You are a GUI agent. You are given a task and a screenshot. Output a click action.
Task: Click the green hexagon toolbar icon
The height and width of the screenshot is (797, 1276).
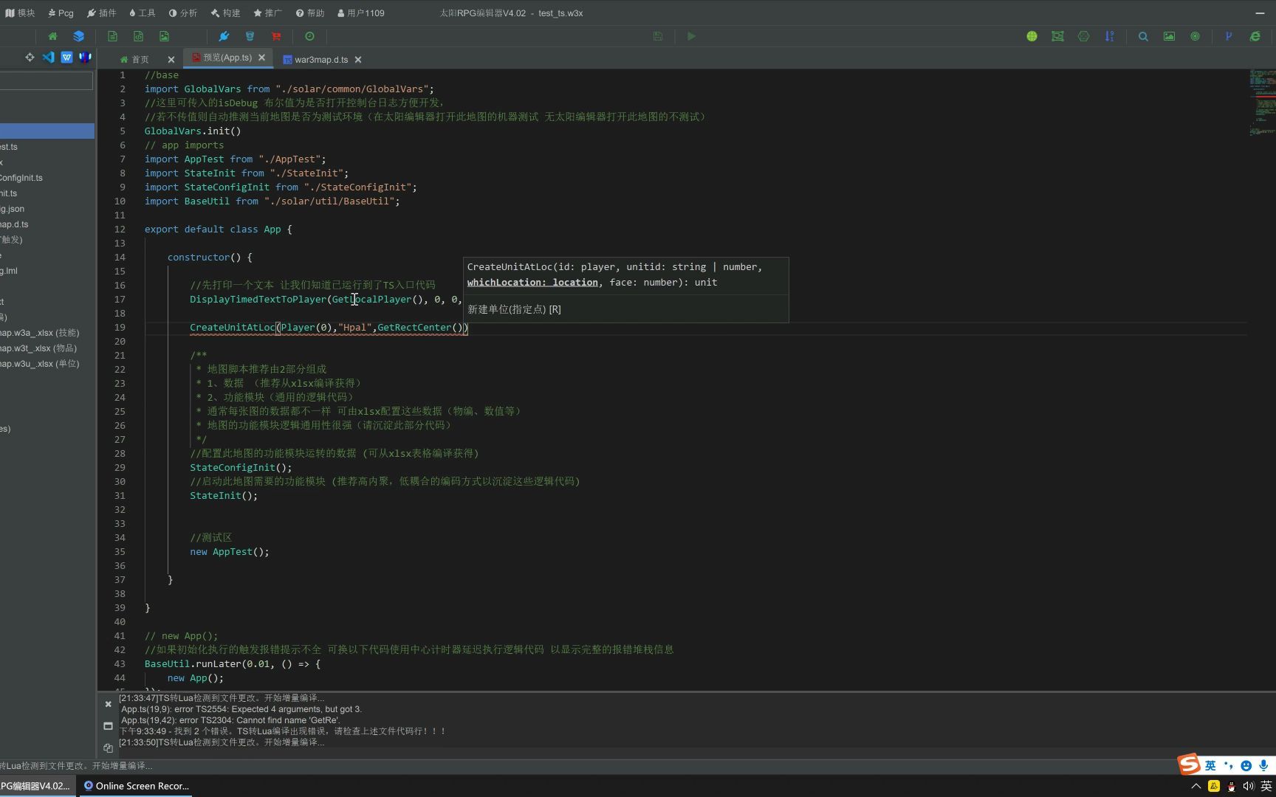click(x=1083, y=36)
